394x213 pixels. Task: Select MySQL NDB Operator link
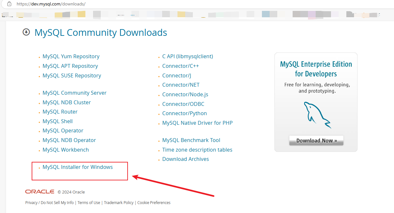69,140
